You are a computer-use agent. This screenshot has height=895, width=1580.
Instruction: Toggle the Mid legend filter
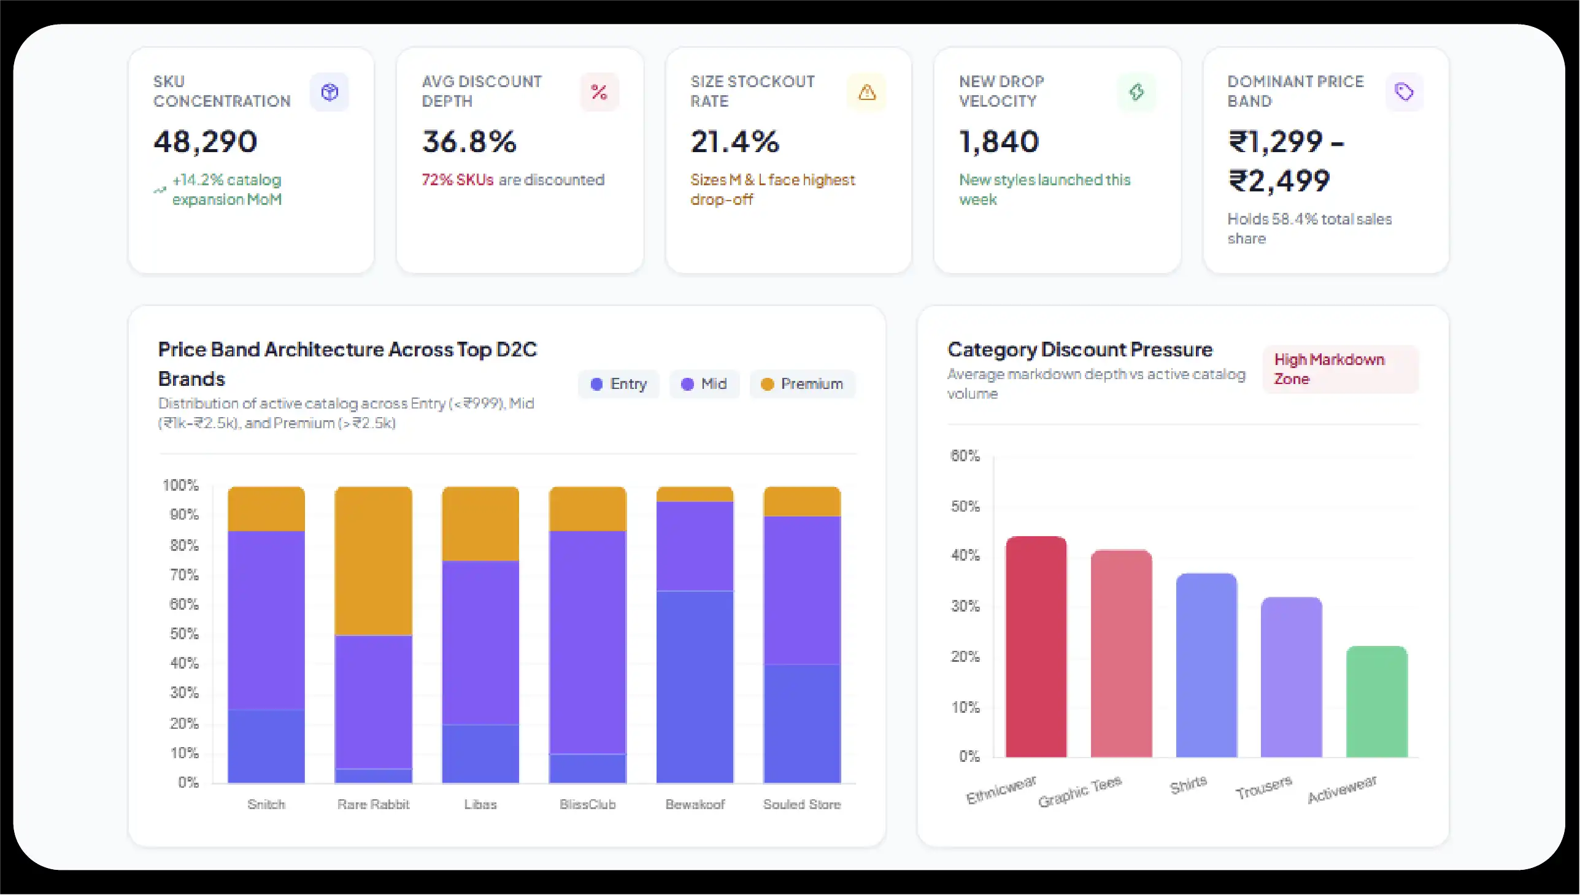click(704, 383)
